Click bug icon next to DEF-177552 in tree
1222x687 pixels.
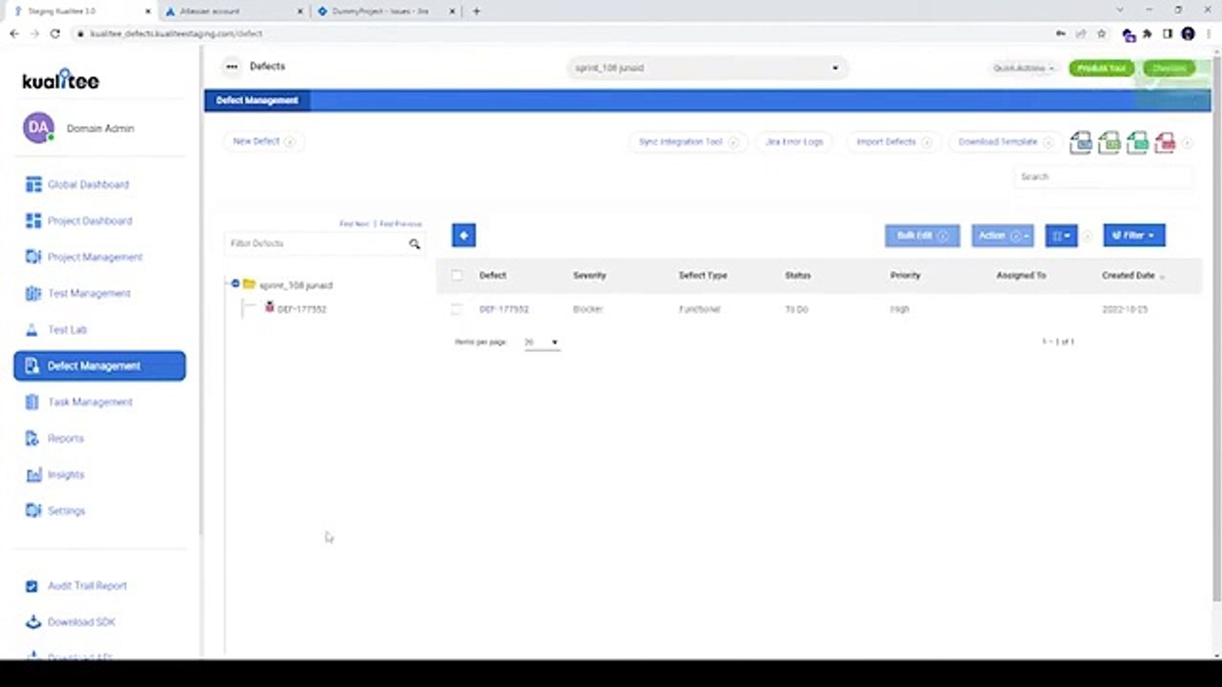tap(269, 307)
